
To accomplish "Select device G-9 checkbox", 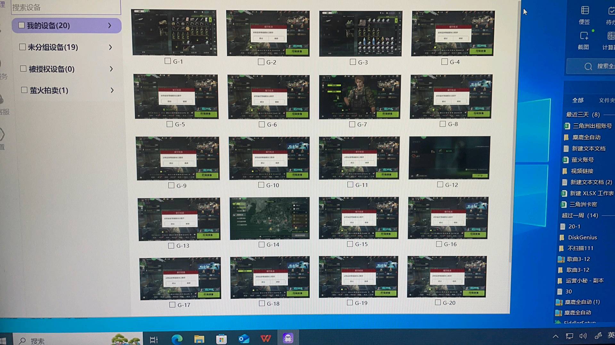I will click(171, 185).
